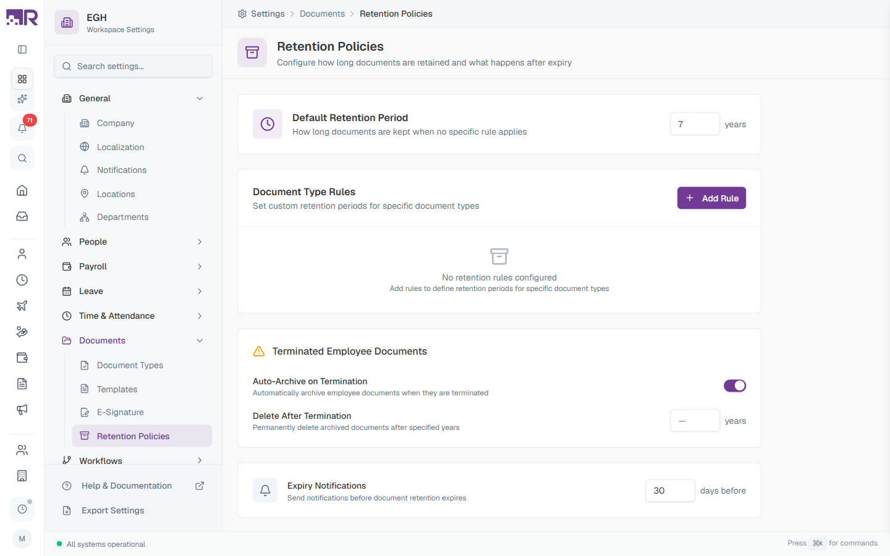
Task: Click the warning triangle beside Terminated Employee Documents
Action: [x=259, y=351]
